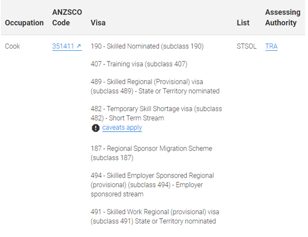Screen dimensions: 308x237
Task: Click the State or Territory nominated text for 489
Action: (179, 91)
